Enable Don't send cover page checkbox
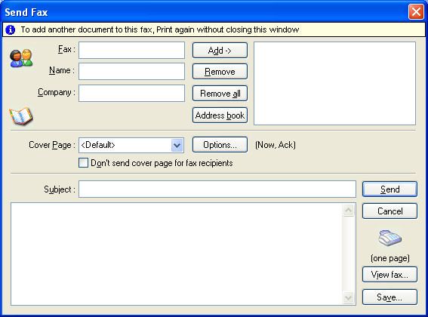 pos(83,163)
